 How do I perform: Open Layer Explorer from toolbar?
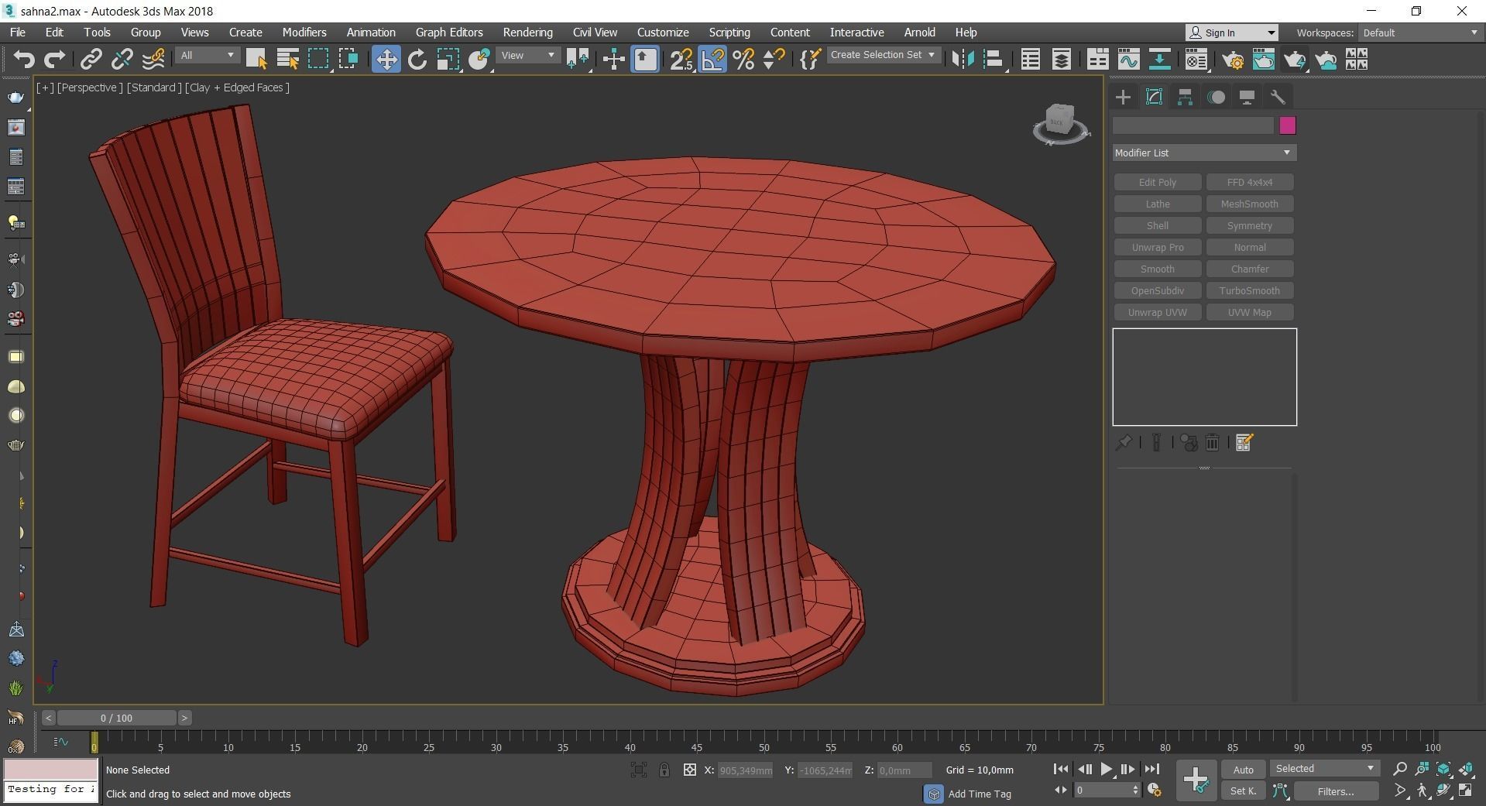coord(1062,60)
